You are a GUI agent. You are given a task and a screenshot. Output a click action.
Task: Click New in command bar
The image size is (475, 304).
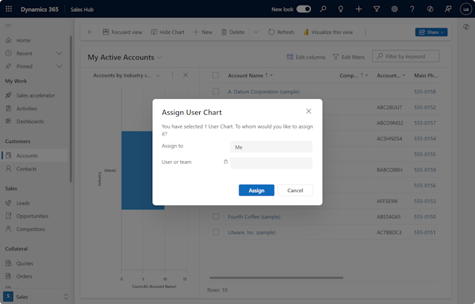203,32
